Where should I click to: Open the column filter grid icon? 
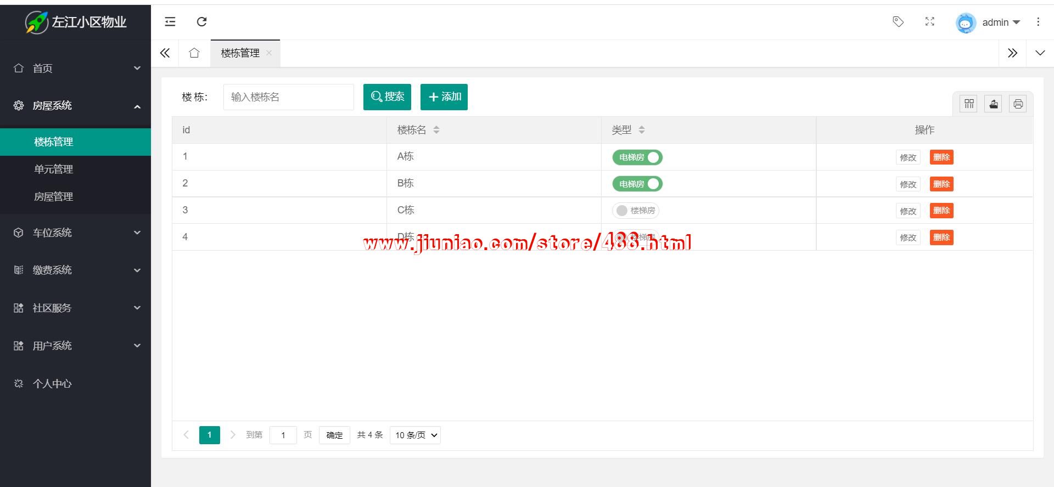969,104
